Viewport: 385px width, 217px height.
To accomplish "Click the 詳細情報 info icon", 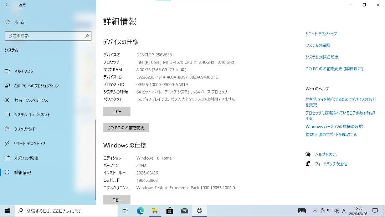I will [7, 172].
